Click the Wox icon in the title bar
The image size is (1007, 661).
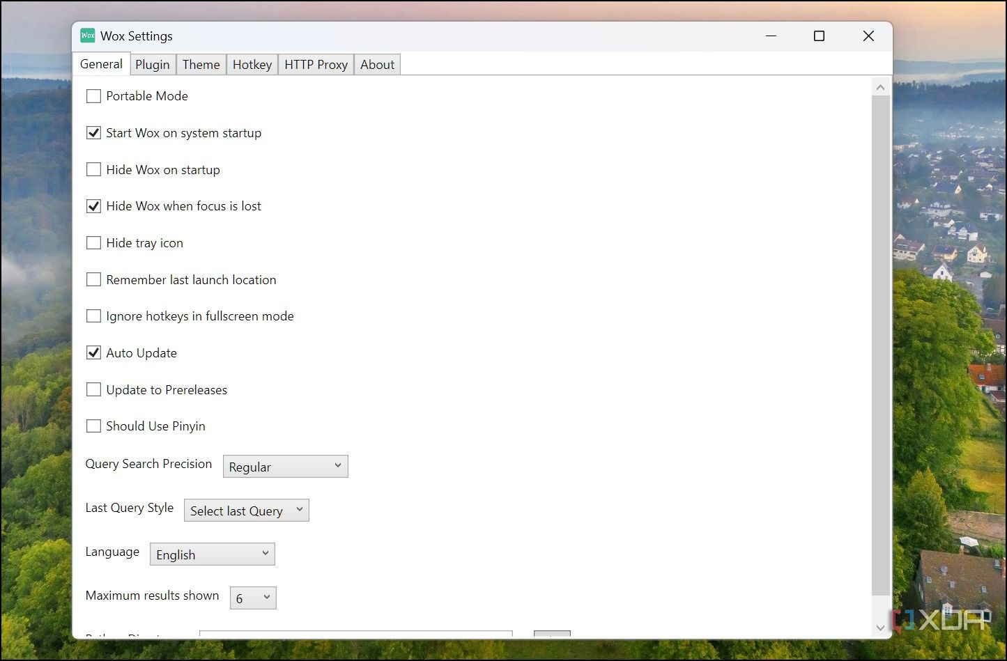tap(87, 35)
